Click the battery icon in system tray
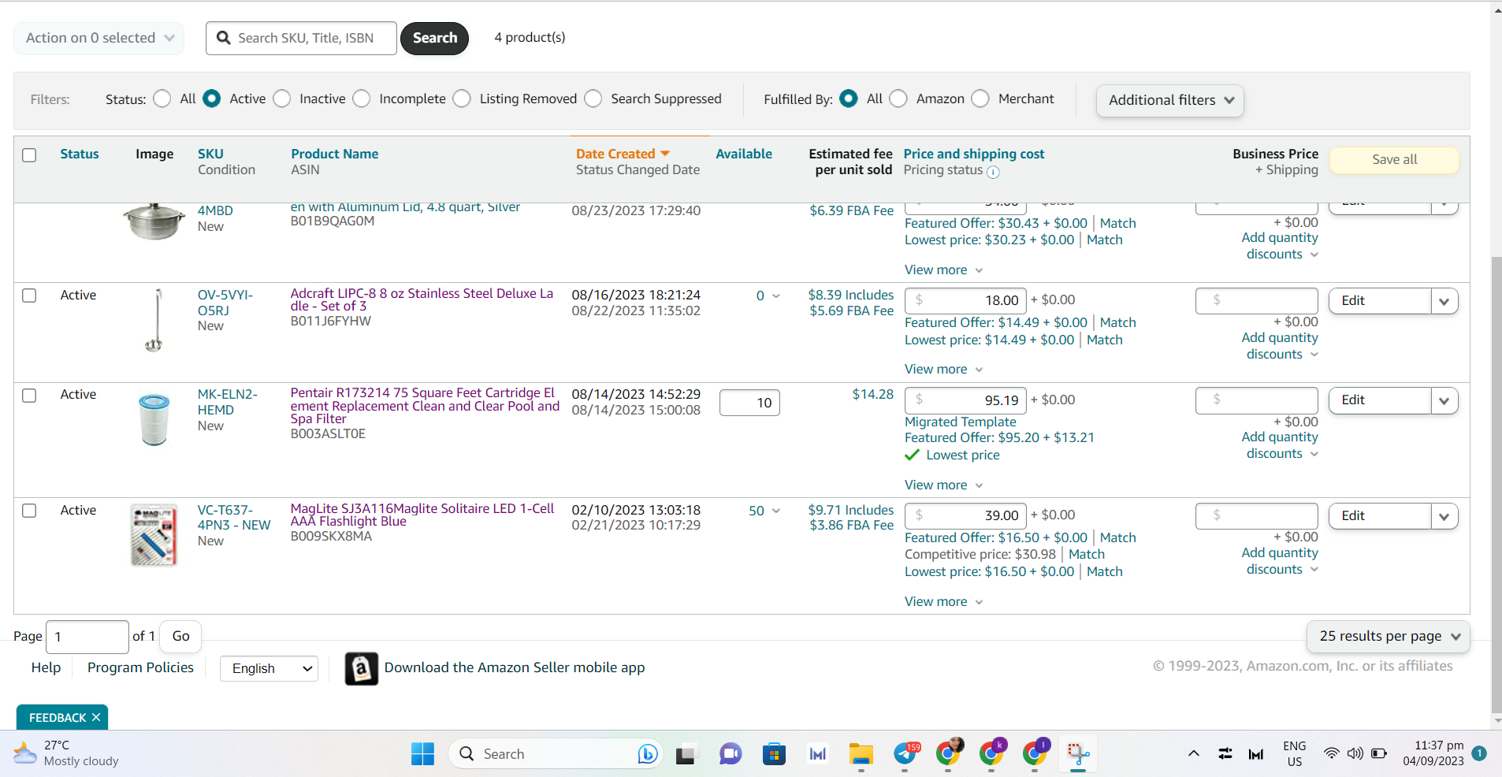1502x777 pixels. click(x=1379, y=753)
